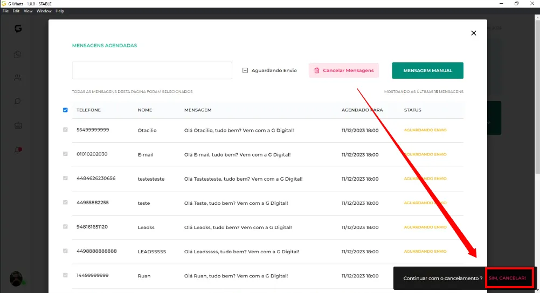Open the chat bubble icon in the sidebar
This screenshot has width=540, height=293.
coord(18,101)
